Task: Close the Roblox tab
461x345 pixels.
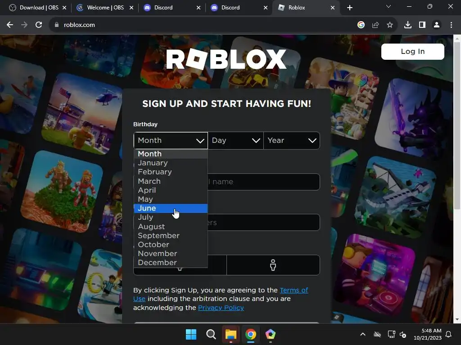Action: pyautogui.click(x=333, y=8)
